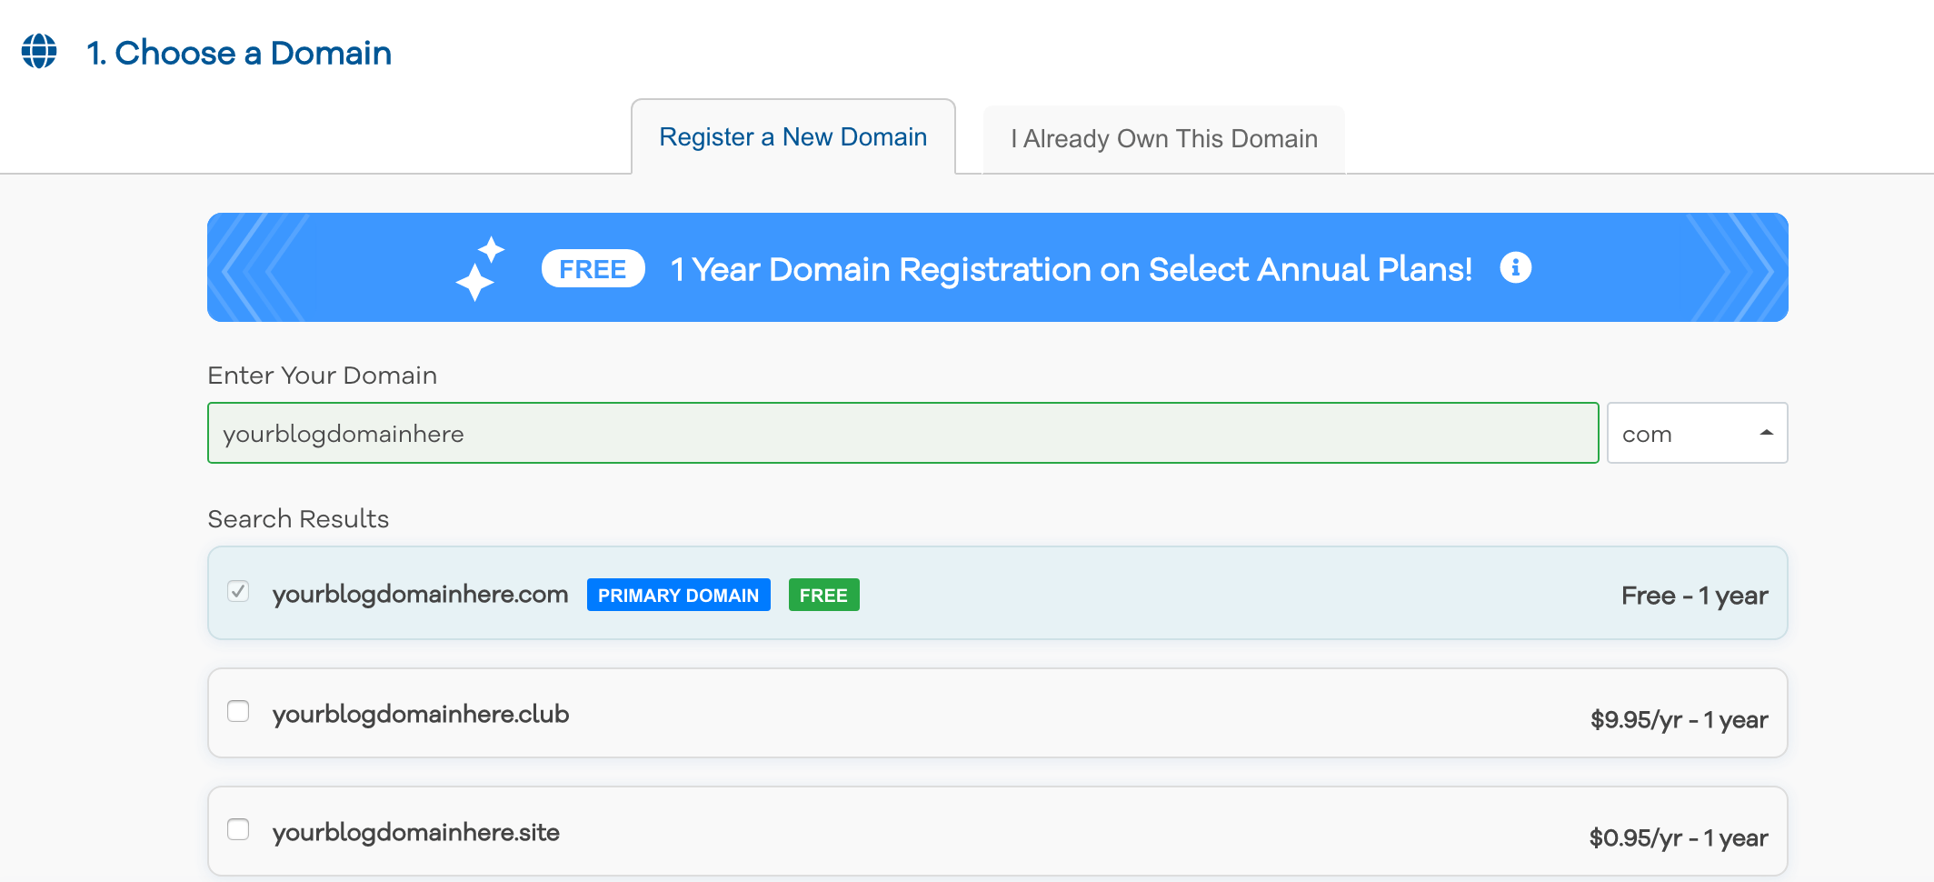Open the domain extension dropdown
1934x882 pixels.
pyautogui.click(x=1697, y=433)
